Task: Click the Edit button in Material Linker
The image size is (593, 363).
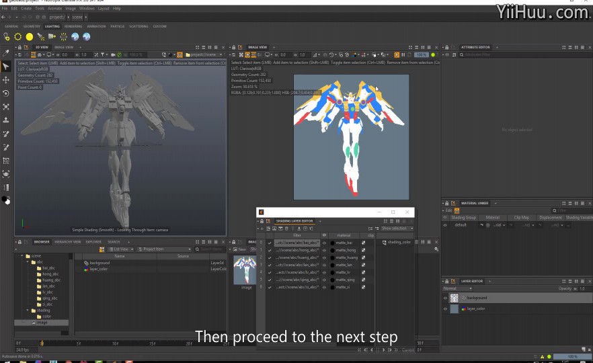Action: coord(448,210)
